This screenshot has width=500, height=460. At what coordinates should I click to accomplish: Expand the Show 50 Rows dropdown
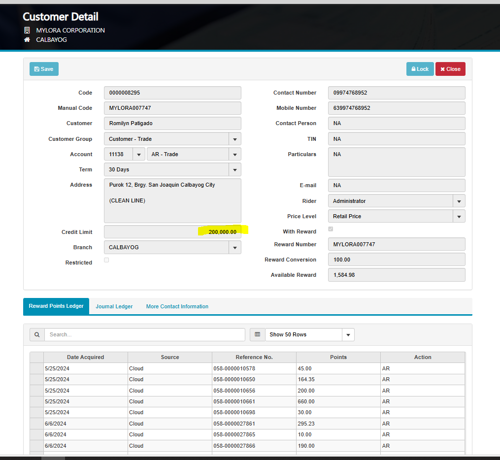348,335
